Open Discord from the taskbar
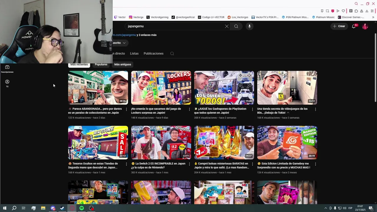 53,208
